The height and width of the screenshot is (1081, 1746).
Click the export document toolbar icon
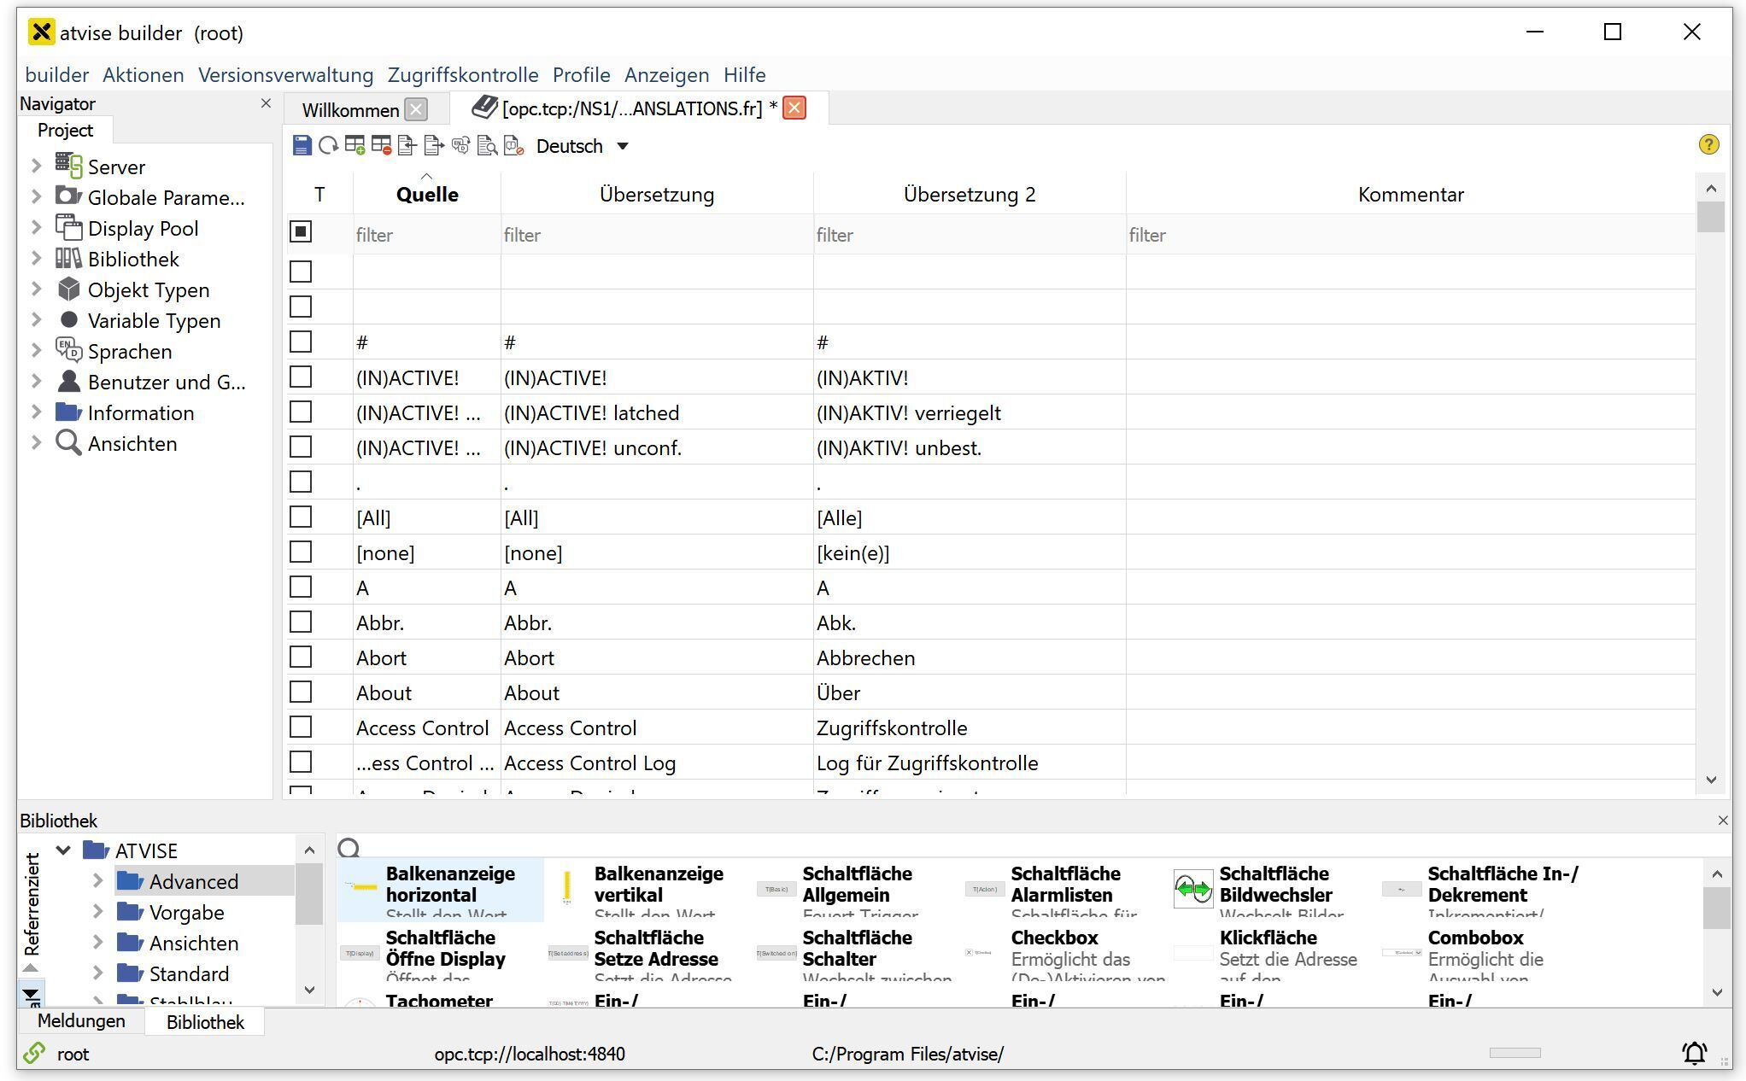point(434,146)
